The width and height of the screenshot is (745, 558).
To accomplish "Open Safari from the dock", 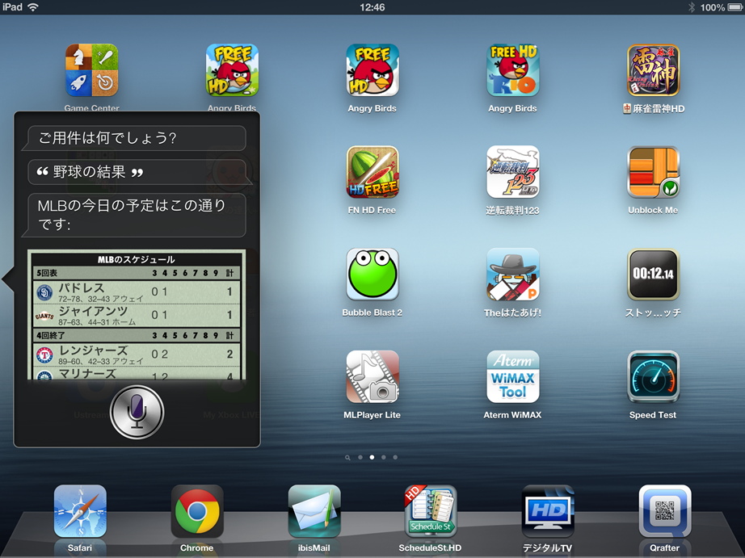I will [x=80, y=511].
